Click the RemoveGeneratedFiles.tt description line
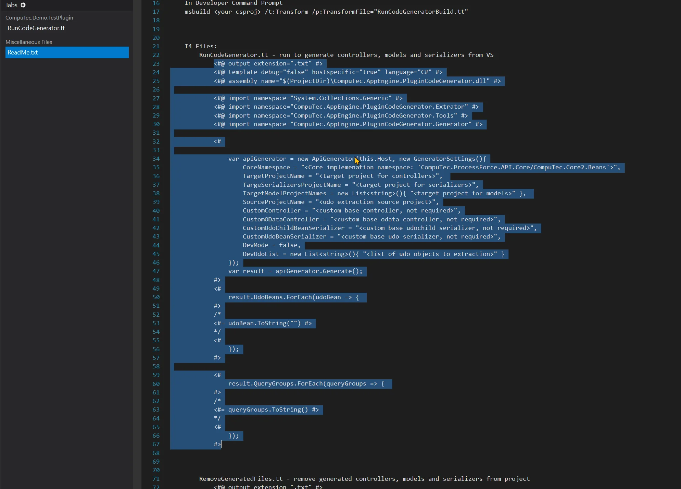The image size is (681, 489). [364, 479]
